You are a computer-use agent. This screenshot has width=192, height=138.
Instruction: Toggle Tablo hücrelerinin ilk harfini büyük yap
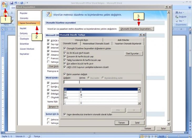point(65,60)
